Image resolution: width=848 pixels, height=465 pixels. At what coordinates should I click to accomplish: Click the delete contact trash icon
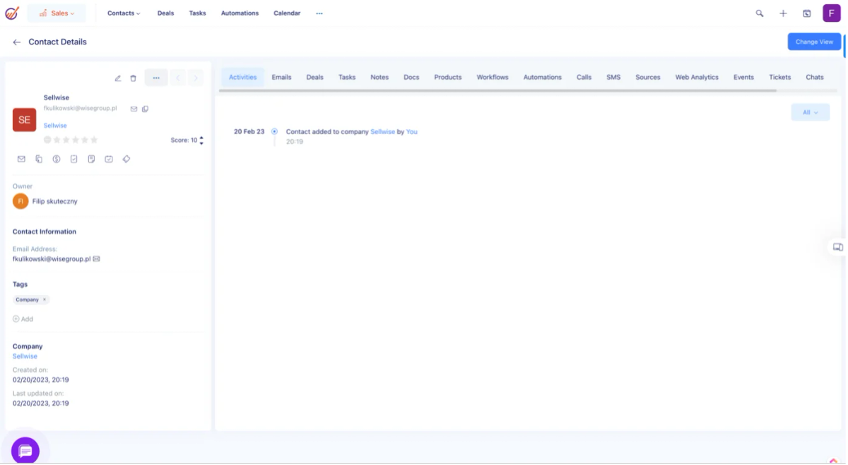coord(133,78)
